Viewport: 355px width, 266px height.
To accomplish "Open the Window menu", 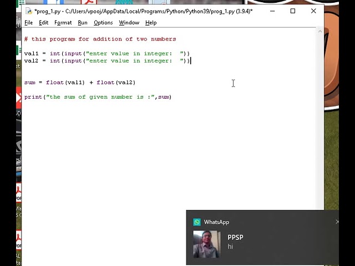I will (x=129, y=23).
